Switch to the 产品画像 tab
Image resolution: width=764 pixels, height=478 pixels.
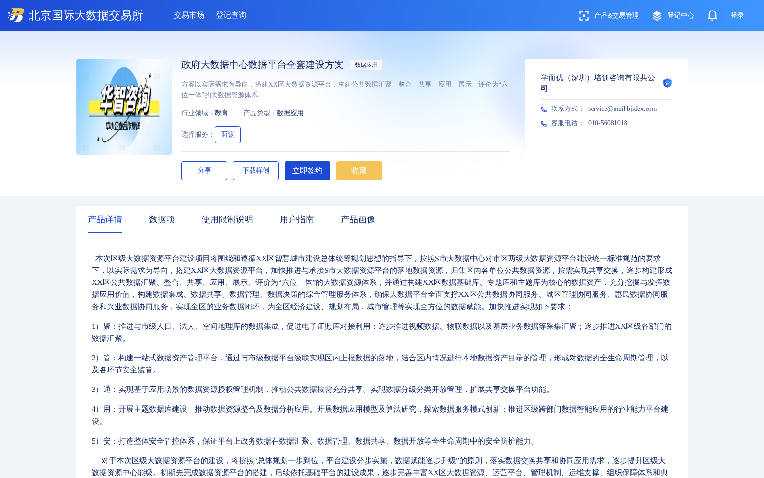358,219
